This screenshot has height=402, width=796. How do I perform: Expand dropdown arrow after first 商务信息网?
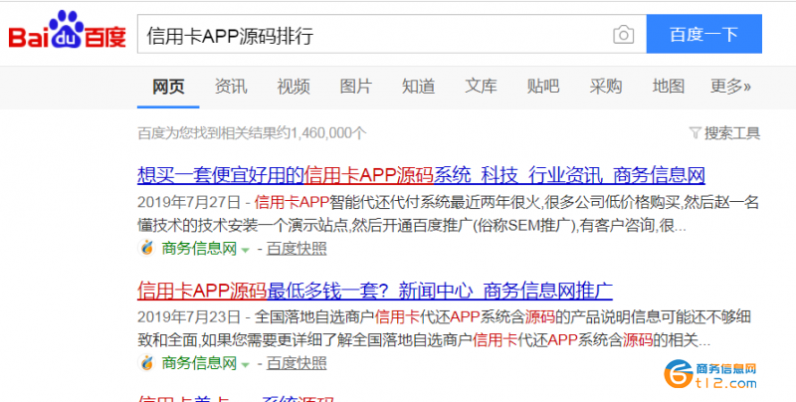coord(245,250)
